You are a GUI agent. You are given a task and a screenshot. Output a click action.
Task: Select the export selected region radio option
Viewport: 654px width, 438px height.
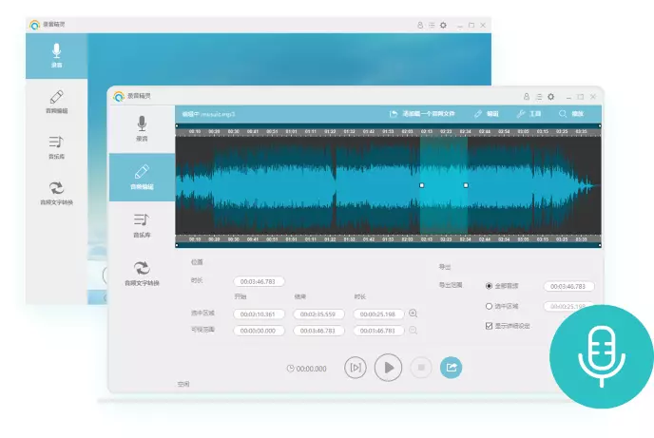[490, 307]
